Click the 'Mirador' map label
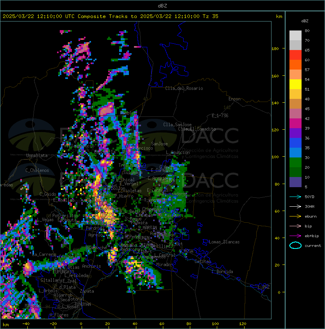This screenshot has height=329, width=325. [165, 265]
